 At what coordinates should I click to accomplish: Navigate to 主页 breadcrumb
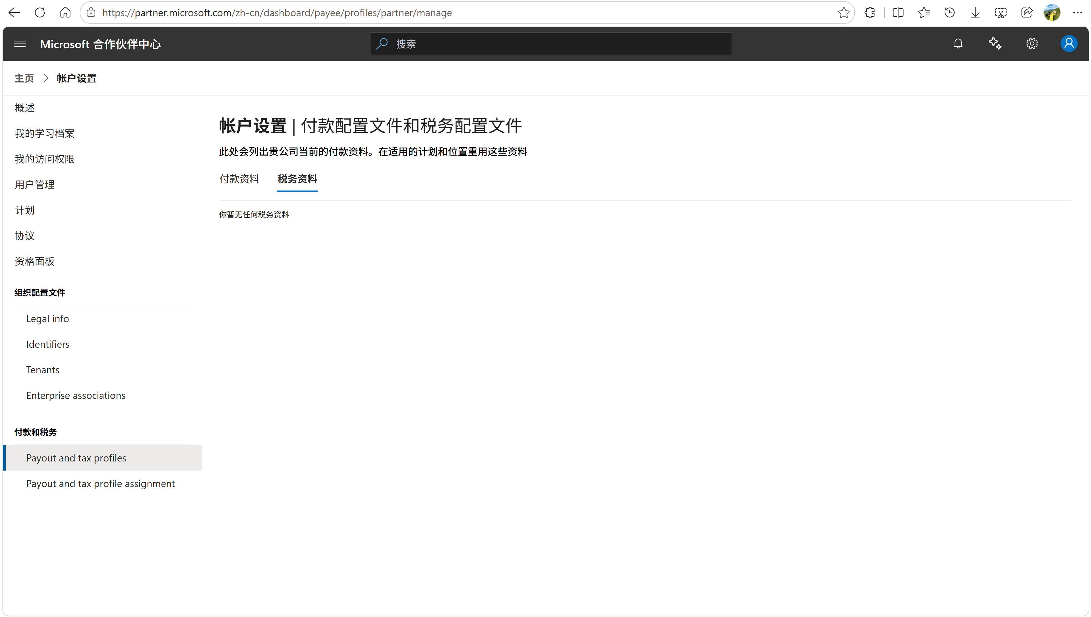pos(24,78)
